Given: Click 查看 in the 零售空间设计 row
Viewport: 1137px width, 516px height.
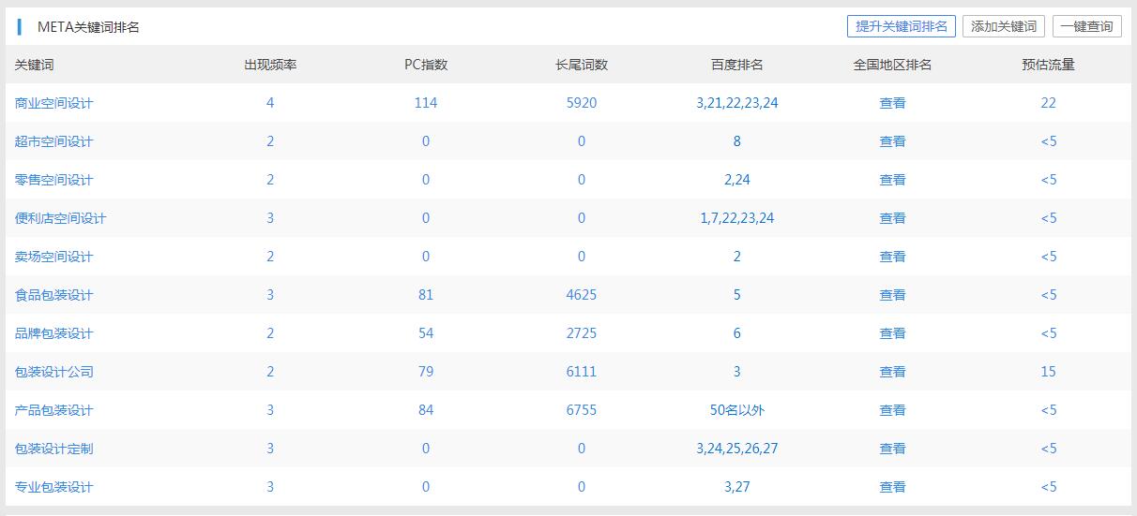Looking at the screenshot, I should 892,180.
